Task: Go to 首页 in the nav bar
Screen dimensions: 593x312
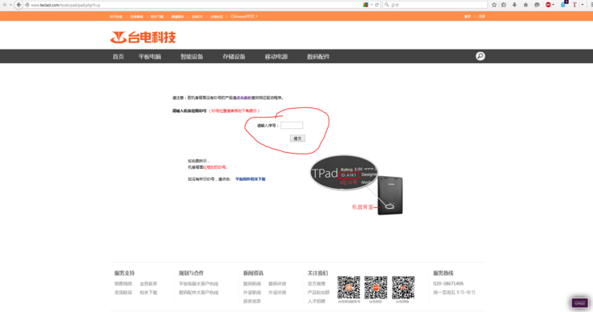Action: [x=119, y=57]
